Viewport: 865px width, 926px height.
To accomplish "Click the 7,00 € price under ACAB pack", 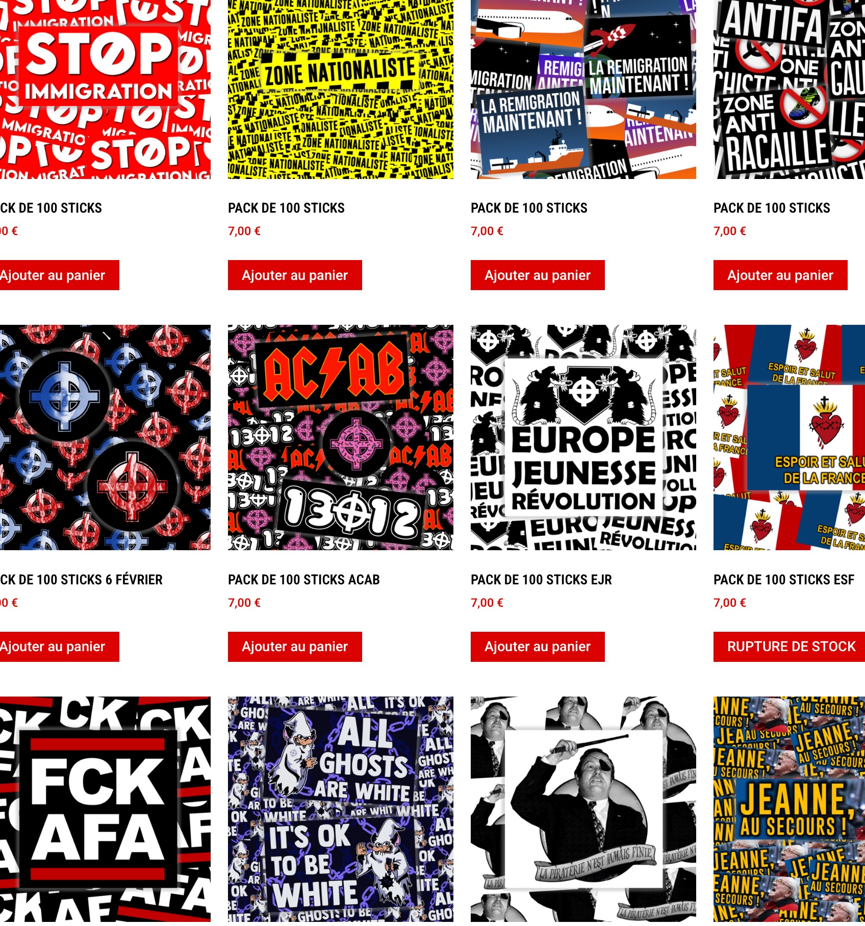I will pyautogui.click(x=244, y=603).
